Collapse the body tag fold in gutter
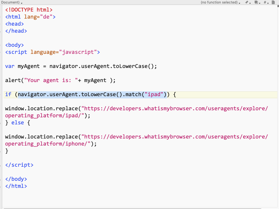 pos(1,45)
